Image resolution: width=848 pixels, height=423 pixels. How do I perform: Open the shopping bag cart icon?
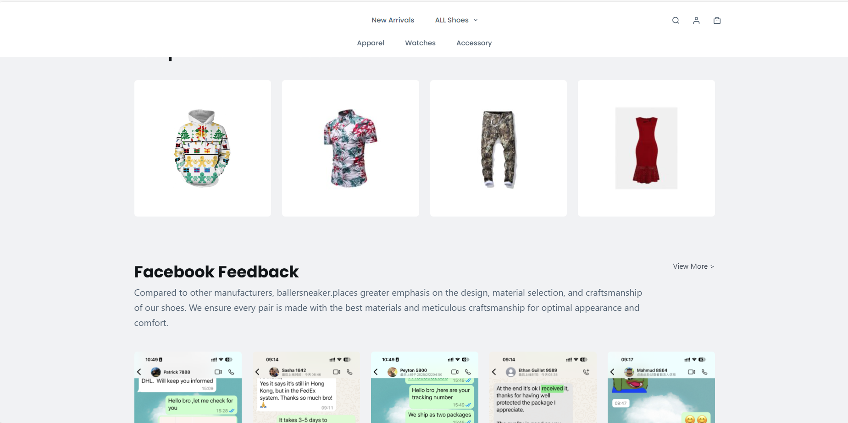(717, 20)
